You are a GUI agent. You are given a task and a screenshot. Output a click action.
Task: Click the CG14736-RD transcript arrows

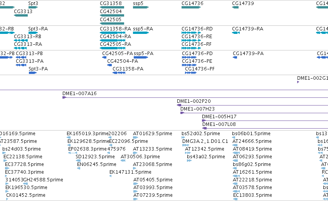191,33
